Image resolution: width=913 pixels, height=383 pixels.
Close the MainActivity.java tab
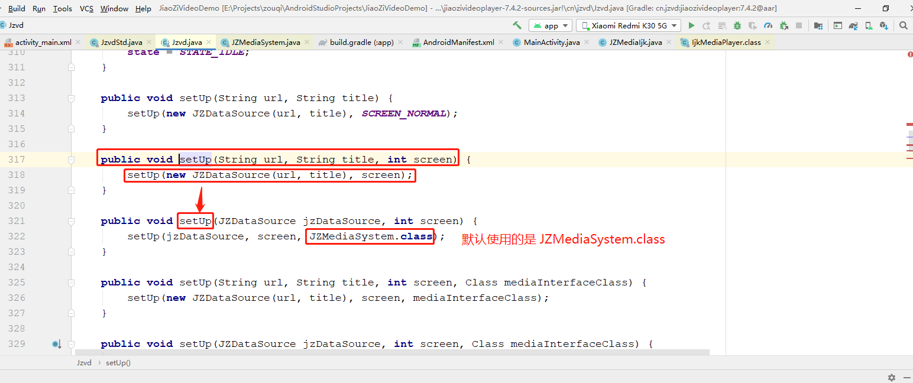point(587,43)
